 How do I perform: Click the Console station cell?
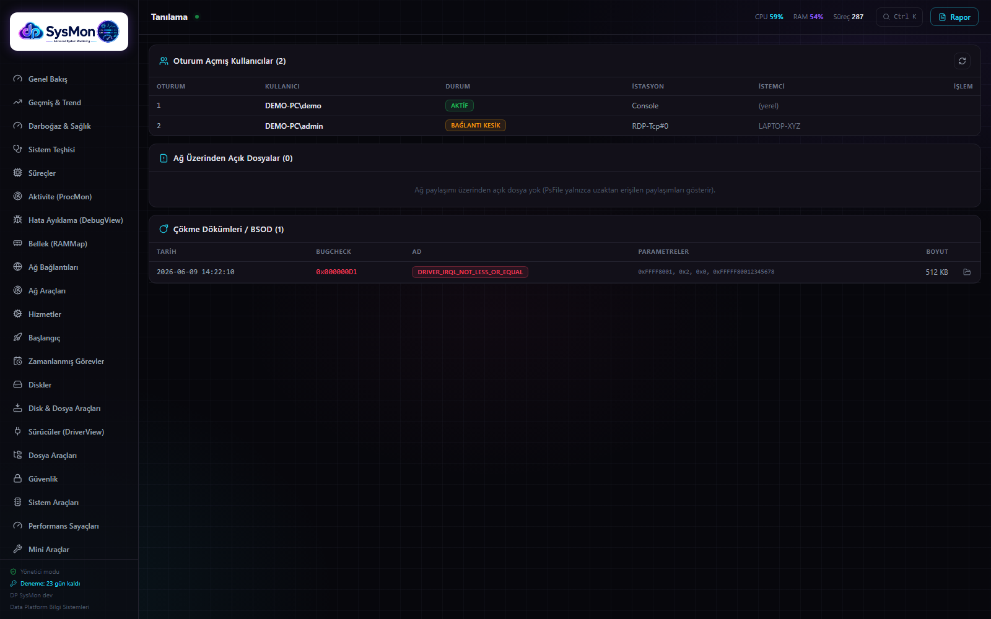coord(645,106)
